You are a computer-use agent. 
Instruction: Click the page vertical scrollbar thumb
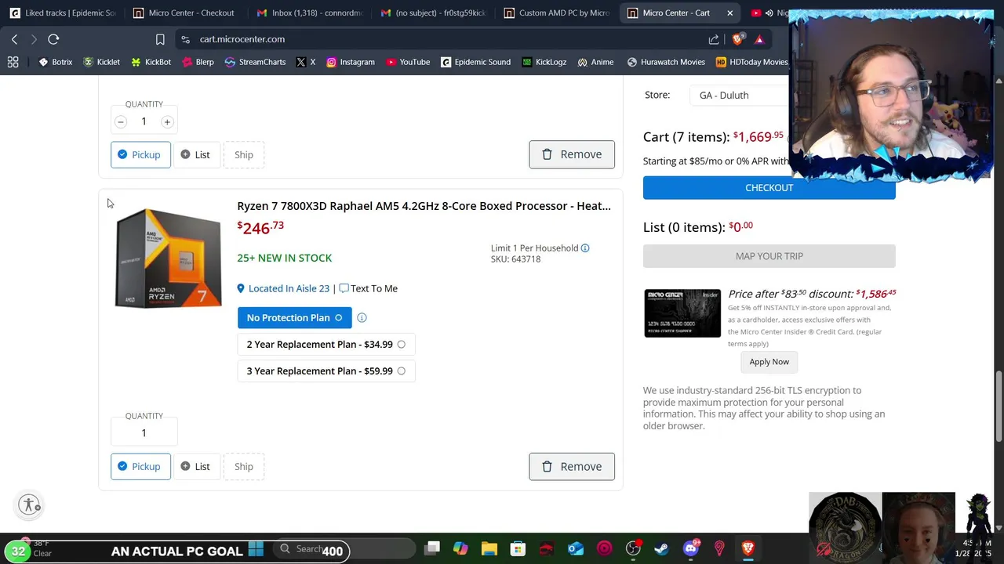(x=999, y=405)
